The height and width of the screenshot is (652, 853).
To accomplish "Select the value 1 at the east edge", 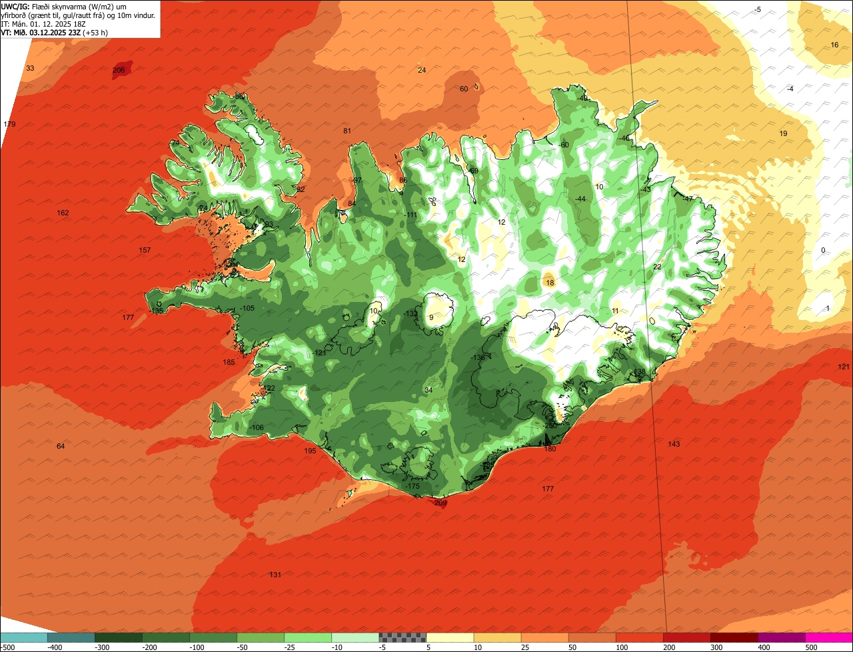I will click(828, 308).
